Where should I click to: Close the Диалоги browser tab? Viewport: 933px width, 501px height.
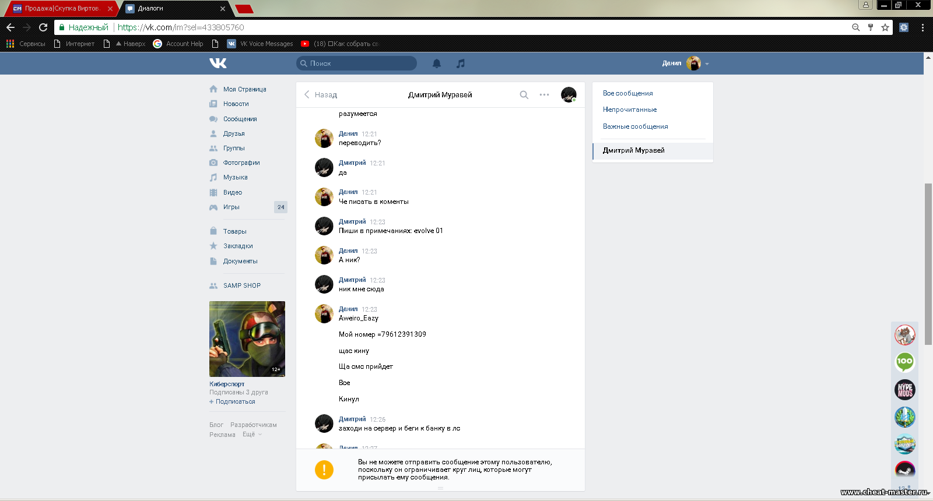point(223,9)
